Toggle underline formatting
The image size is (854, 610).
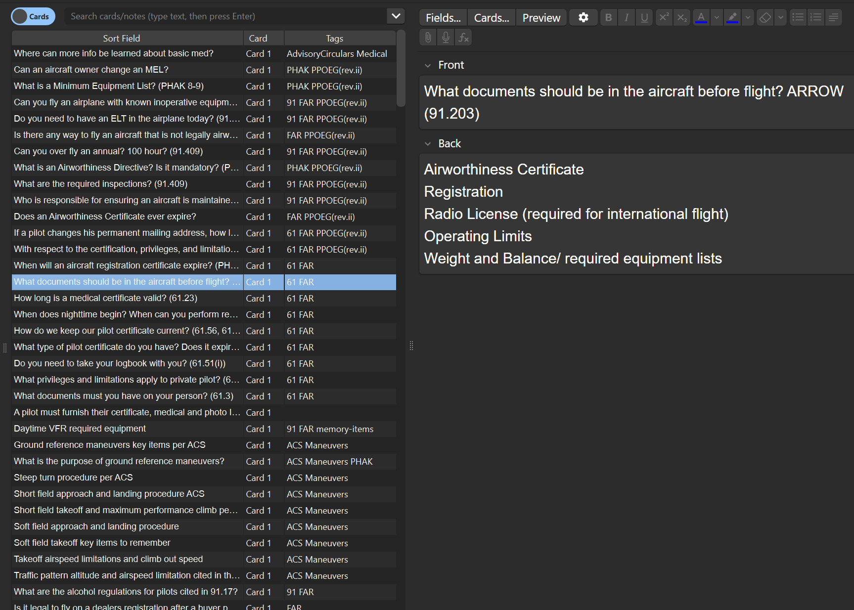644,17
